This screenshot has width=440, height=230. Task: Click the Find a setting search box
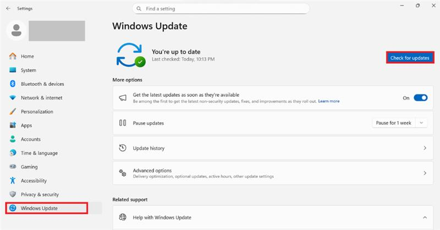tap(221, 9)
